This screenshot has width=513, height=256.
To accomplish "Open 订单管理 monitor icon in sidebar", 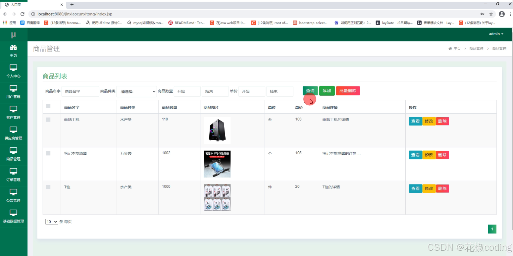I will (14, 171).
